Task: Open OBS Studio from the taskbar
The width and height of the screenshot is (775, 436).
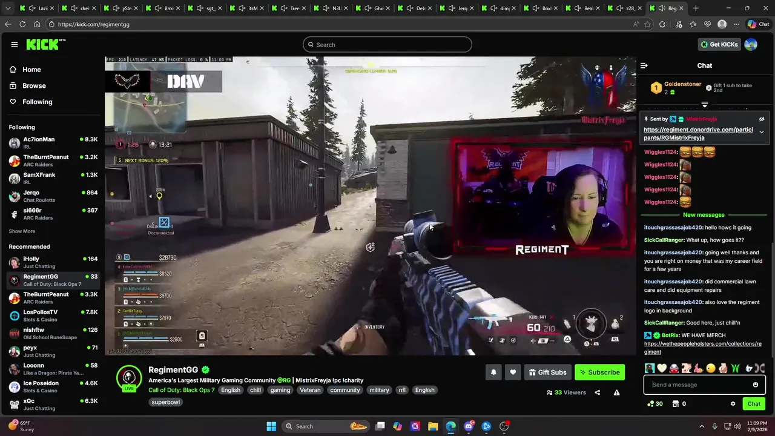Action: [x=504, y=426]
